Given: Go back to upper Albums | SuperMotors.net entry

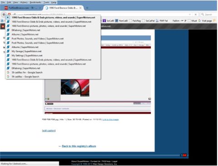Looking at the screenshot, I should (x=53, y=34).
